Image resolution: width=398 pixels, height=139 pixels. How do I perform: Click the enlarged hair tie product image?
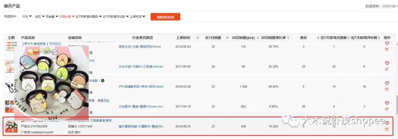point(52,83)
